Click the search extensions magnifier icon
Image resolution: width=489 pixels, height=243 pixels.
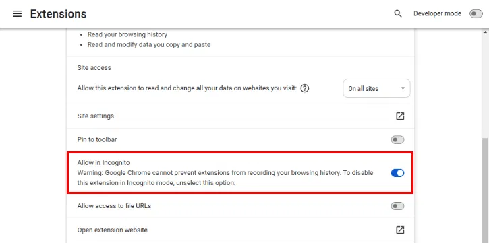click(398, 13)
